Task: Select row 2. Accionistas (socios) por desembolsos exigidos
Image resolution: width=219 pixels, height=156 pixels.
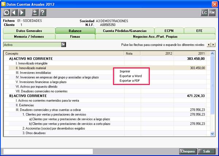Action: [x=108, y=128]
